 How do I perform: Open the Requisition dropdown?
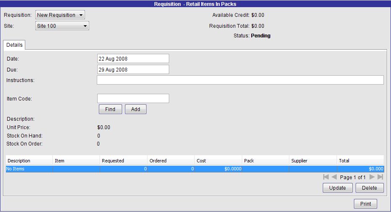tap(60, 15)
